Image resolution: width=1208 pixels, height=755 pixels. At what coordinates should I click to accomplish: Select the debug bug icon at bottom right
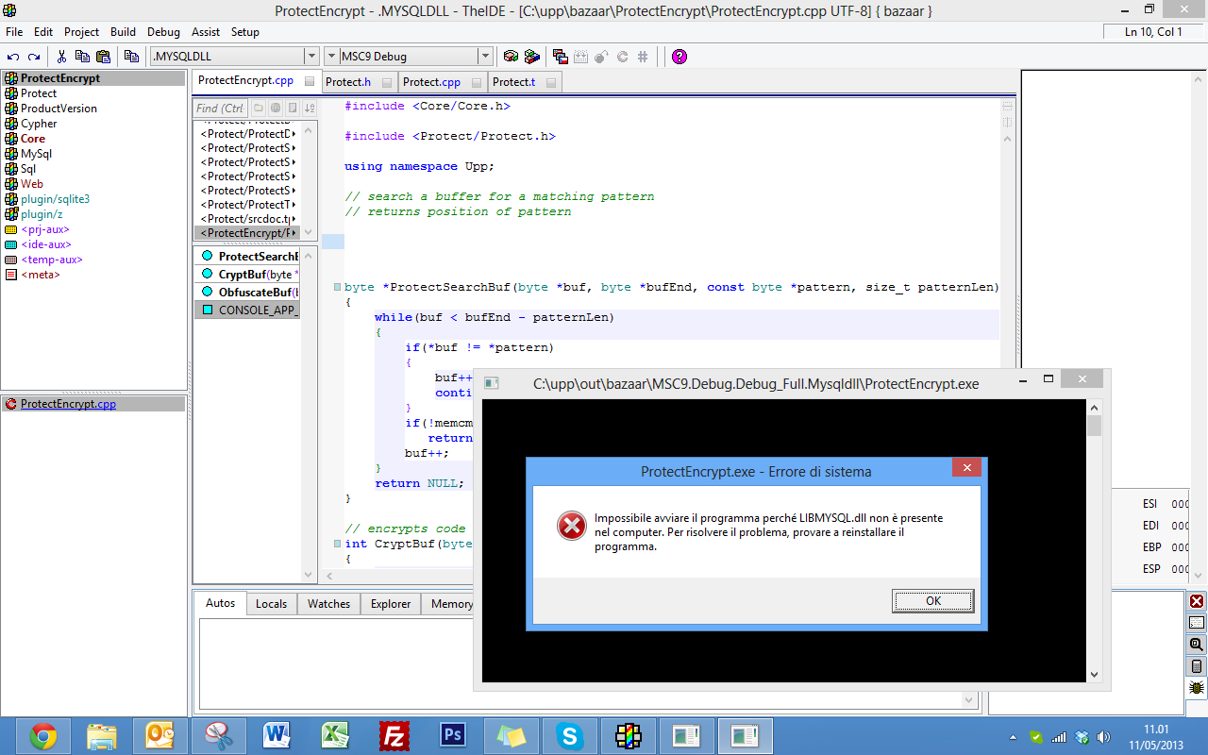click(1197, 688)
